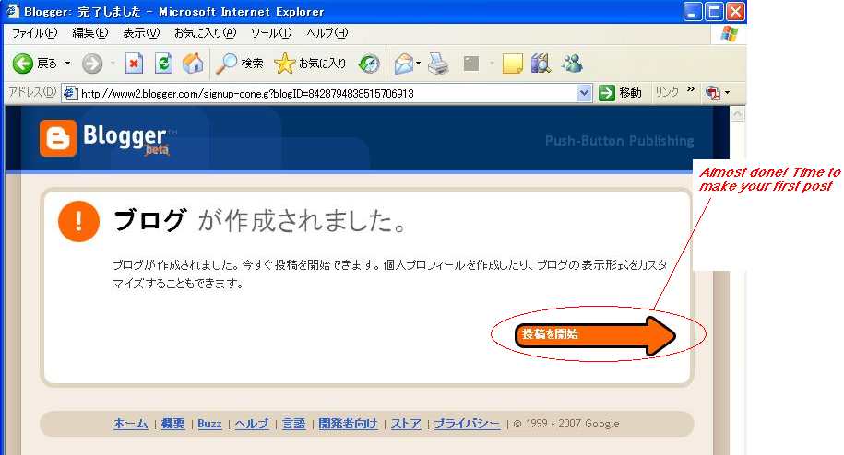
Task: Click the gray Edit toolbar icon
Action: pyautogui.click(x=471, y=64)
